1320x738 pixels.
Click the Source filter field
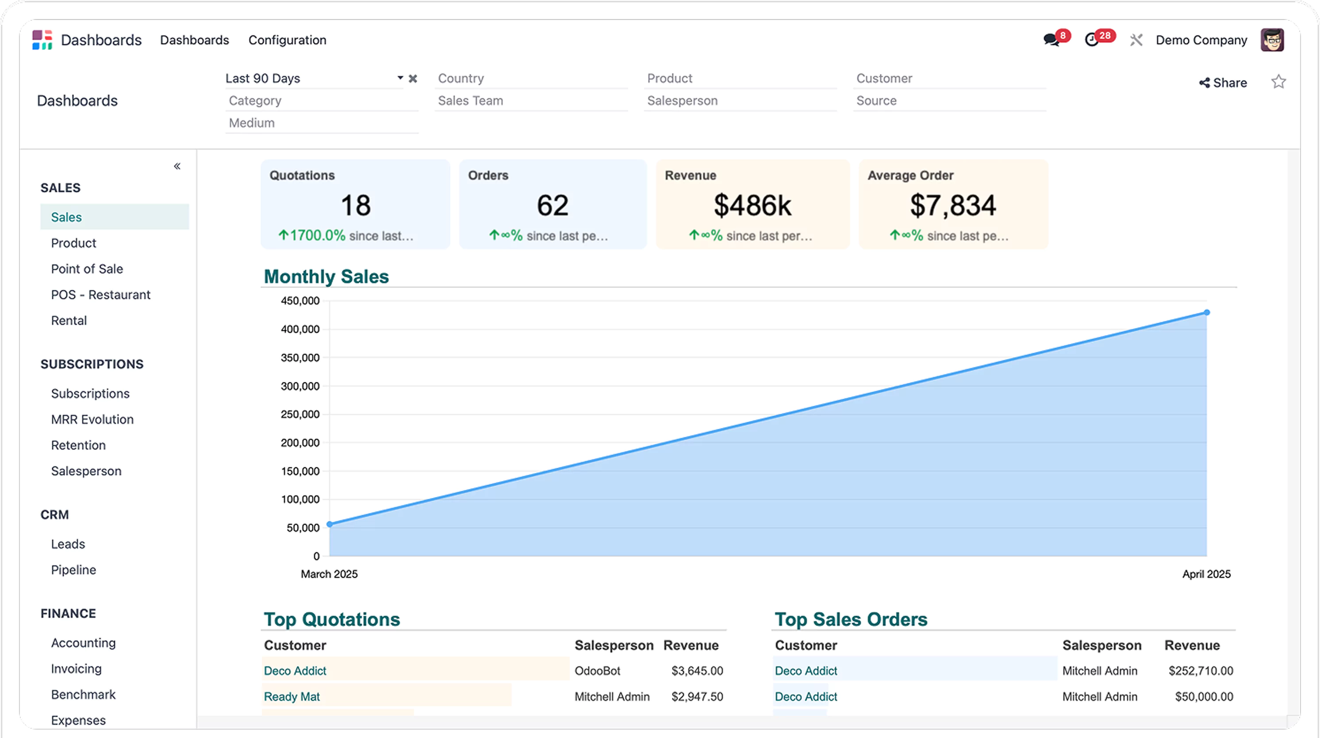coord(949,100)
